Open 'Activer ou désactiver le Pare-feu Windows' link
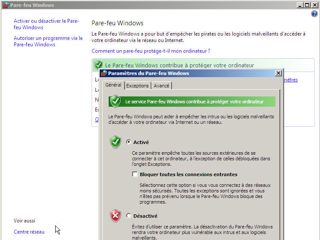Image resolution: width=320 pixels, height=240 pixels. click(46, 24)
